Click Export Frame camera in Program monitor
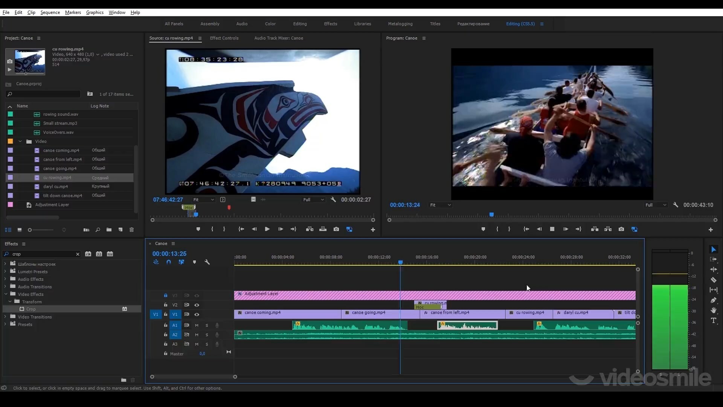Viewport: 723px width, 407px height. tap(621, 229)
